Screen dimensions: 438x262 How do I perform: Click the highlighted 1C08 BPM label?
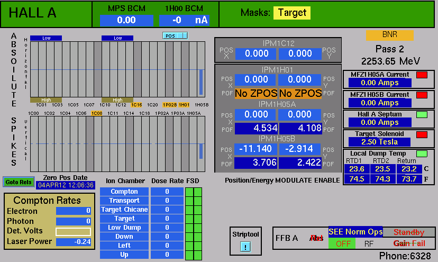97,113
